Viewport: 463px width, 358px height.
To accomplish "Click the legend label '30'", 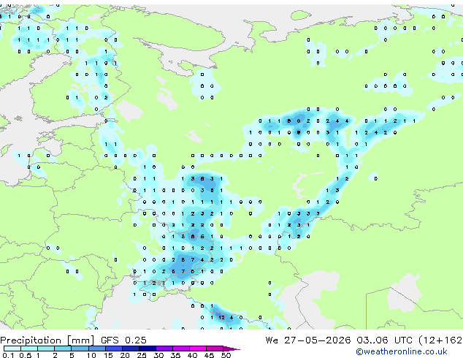I will click(158, 355).
